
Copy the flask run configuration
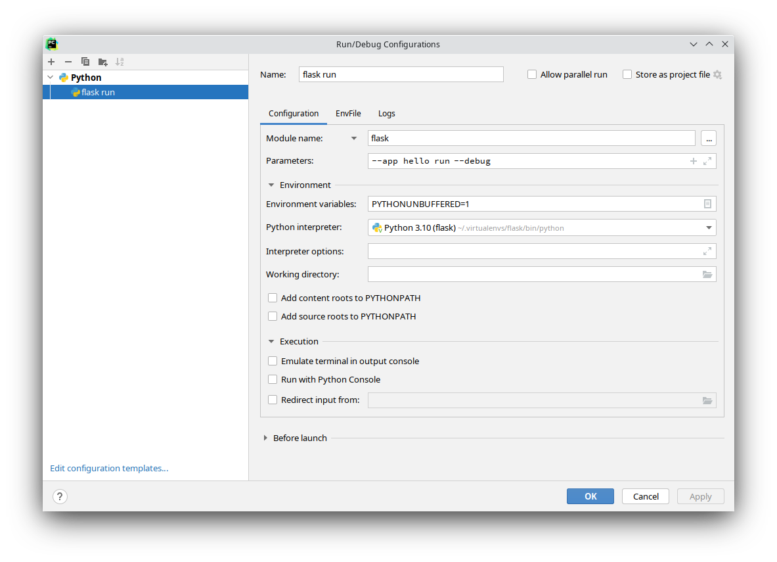(85, 61)
